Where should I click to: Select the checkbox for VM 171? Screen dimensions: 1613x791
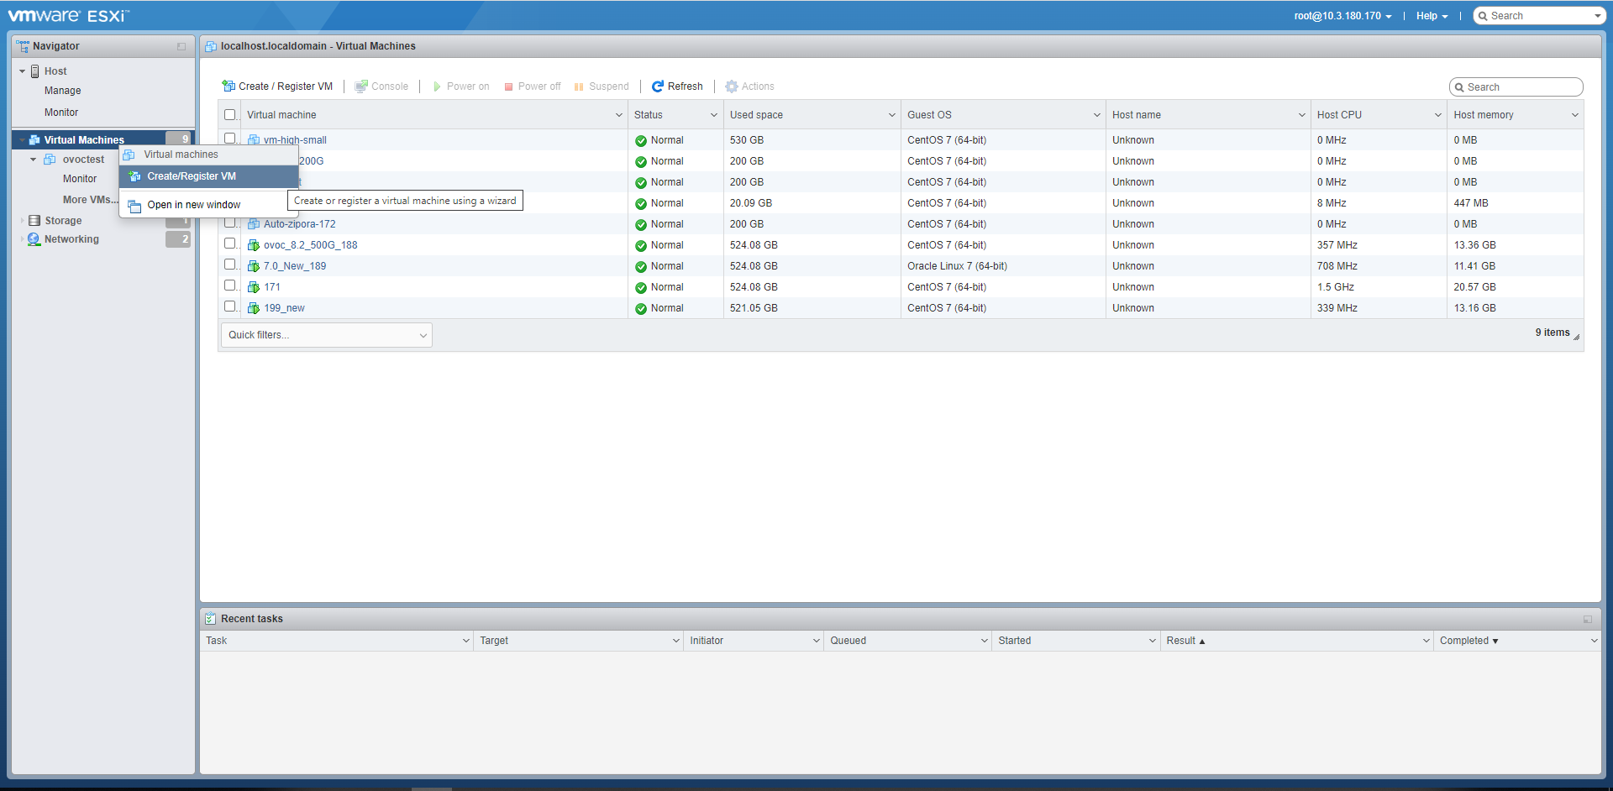coord(230,285)
